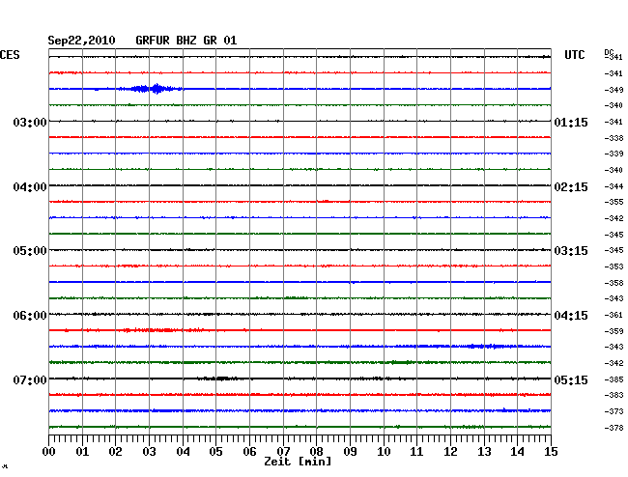Viewport: 628px width, 477px height.
Task: Select the 05:00 local time label
Action: (30, 251)
